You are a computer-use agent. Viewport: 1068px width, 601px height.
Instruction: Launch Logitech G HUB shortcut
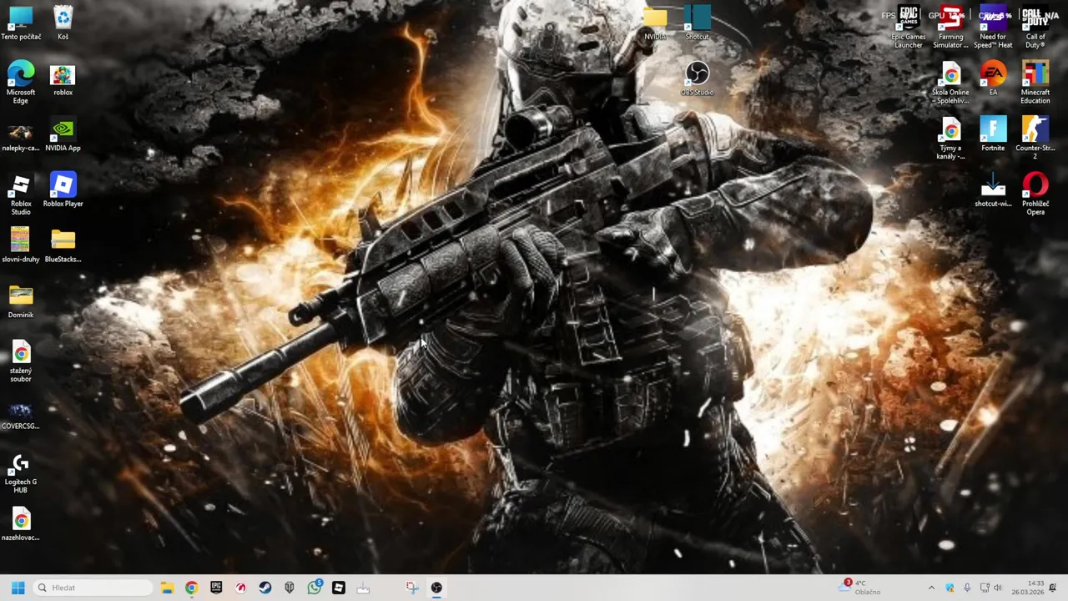click(21, 472)
